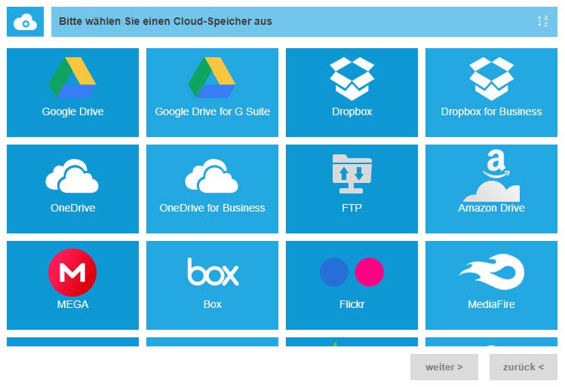Select OneDrive for Business option
Screen dimensions: 565x387
coord(212,189)
